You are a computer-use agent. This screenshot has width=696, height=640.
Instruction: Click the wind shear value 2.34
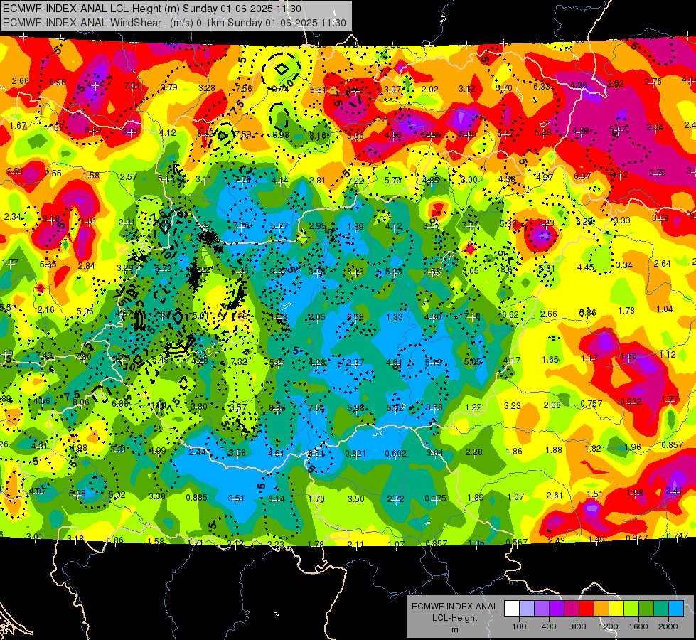[x=12, y=216]
